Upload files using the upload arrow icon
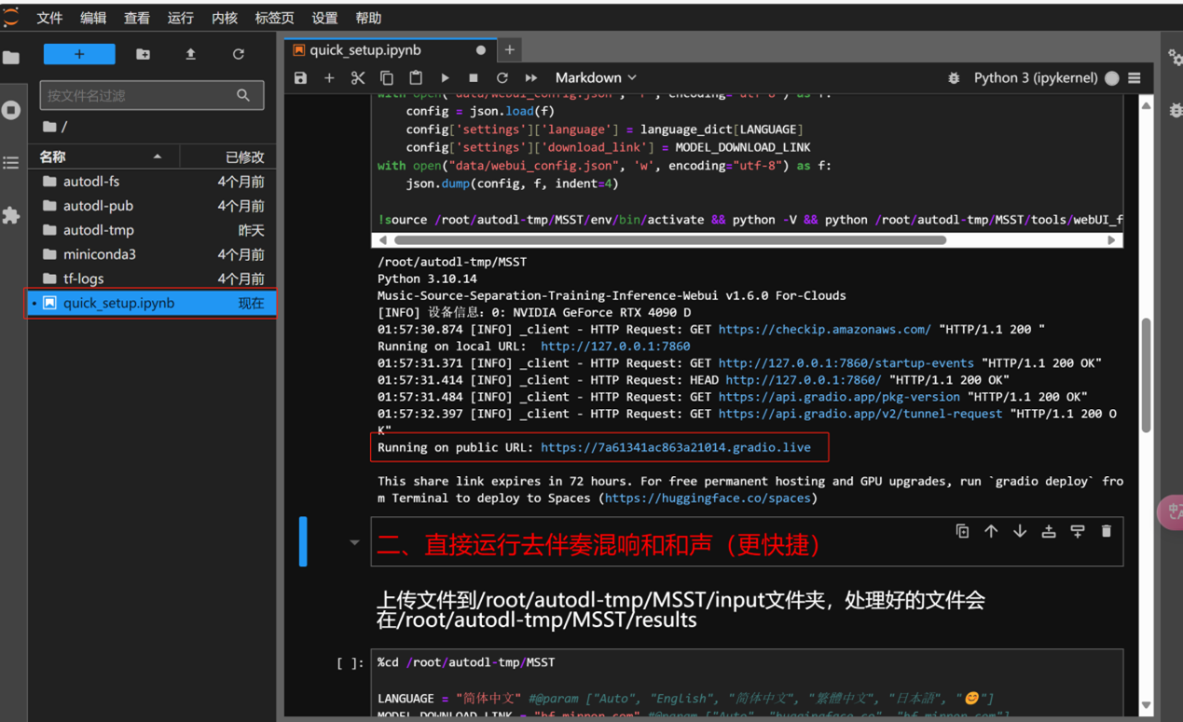 [190, 54]
